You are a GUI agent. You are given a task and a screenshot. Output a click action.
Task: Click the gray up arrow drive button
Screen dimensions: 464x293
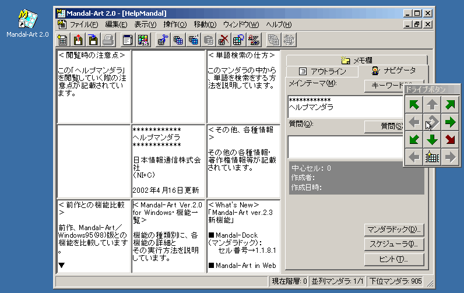tap(432, 104)
